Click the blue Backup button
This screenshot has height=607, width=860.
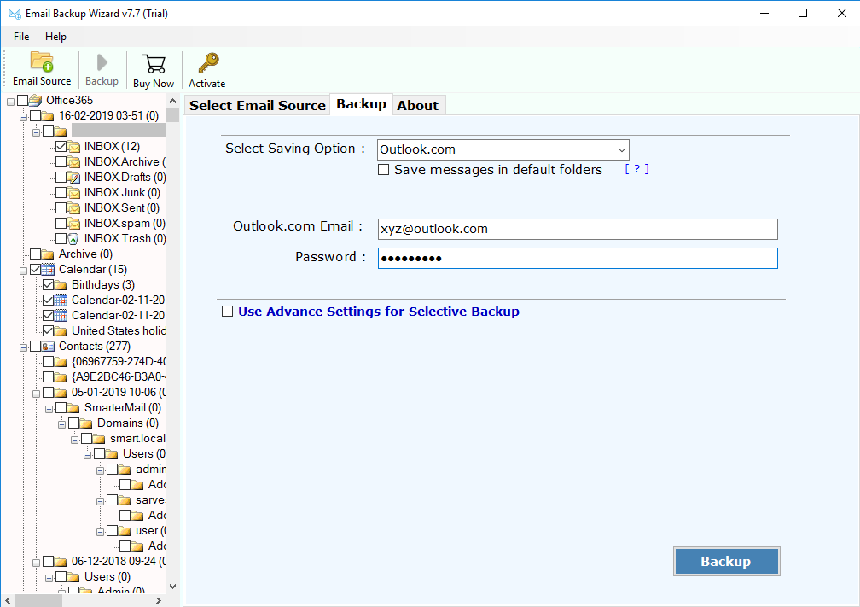(x=726, y=562)
